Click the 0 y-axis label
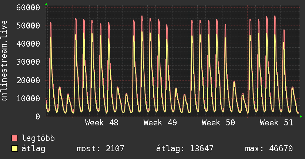This screenshot has width=305, height=159. [38, 116]
